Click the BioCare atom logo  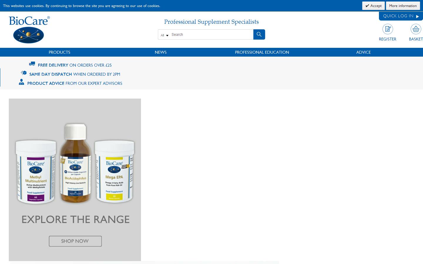(28, 35)
